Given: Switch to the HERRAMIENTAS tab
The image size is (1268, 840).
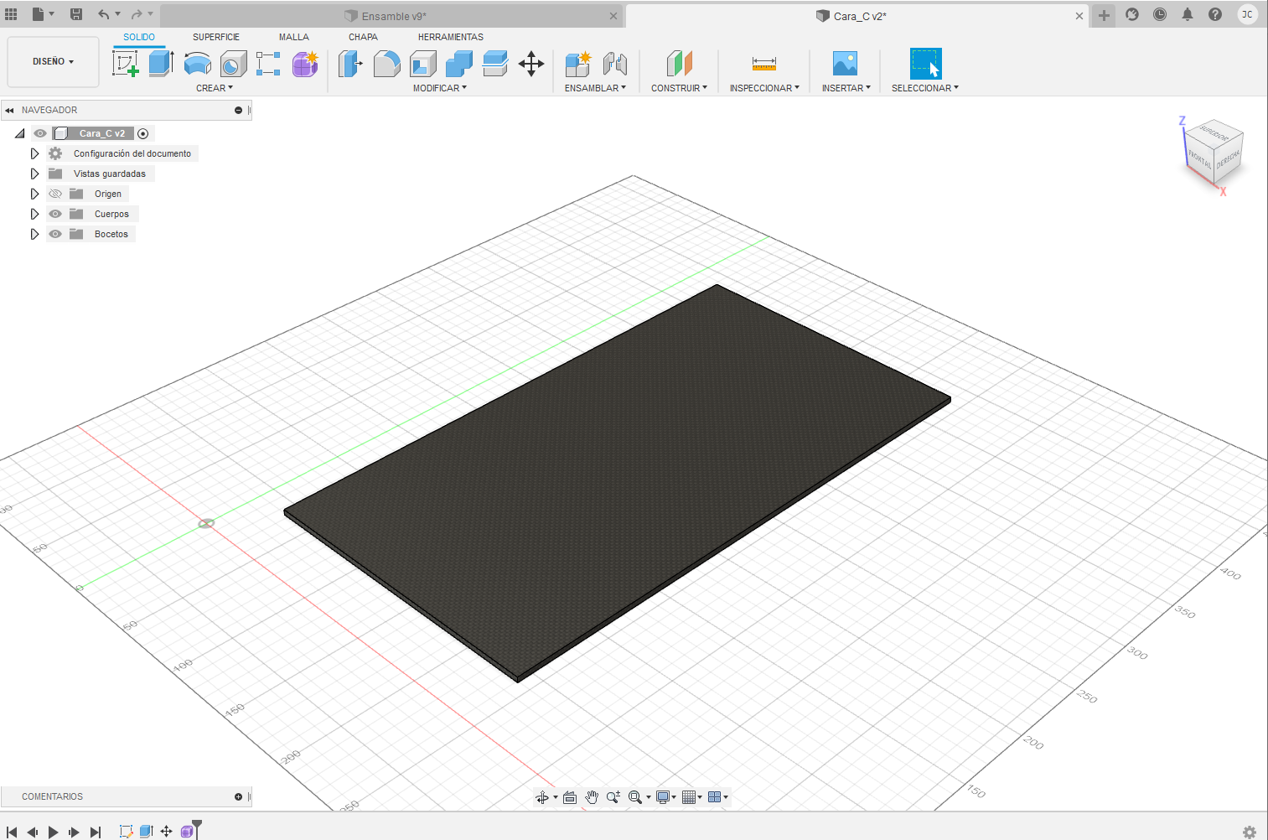Looking at the screenshot, I should (x=451, y=37).
